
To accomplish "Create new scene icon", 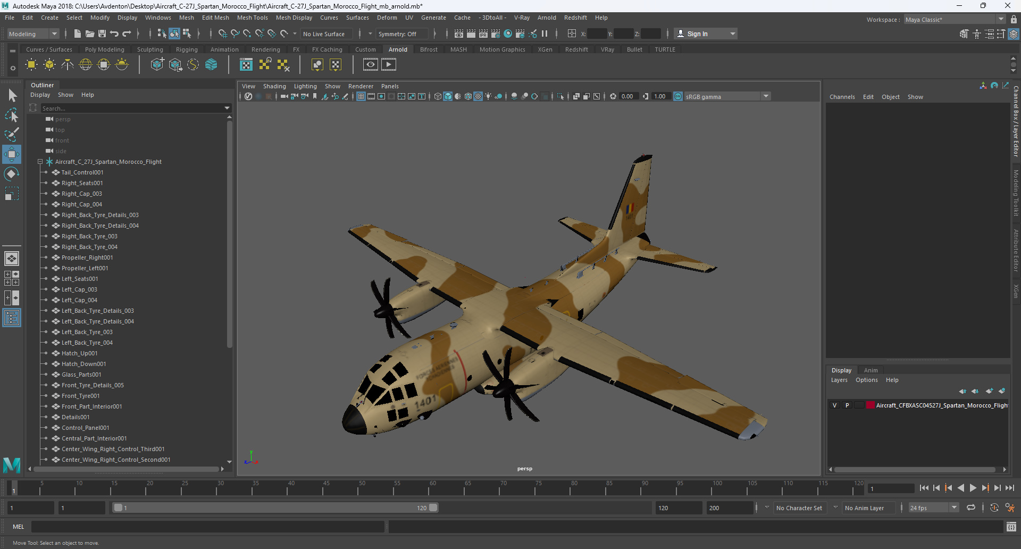I will click(78, 34).
